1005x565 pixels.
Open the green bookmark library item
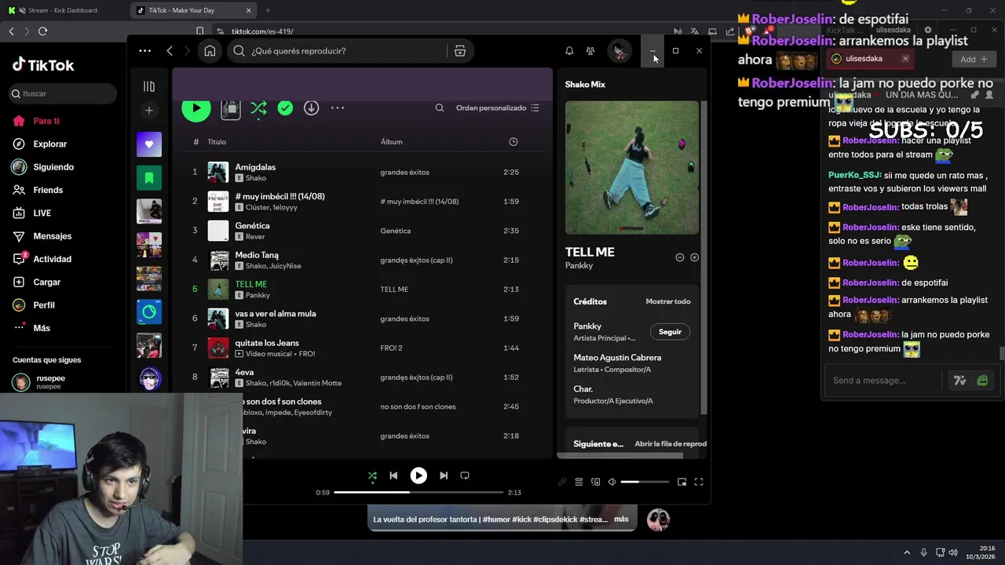click(149, 178)
